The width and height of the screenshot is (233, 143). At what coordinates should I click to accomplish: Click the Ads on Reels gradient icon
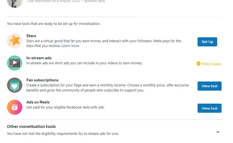[x=15, y=107]
